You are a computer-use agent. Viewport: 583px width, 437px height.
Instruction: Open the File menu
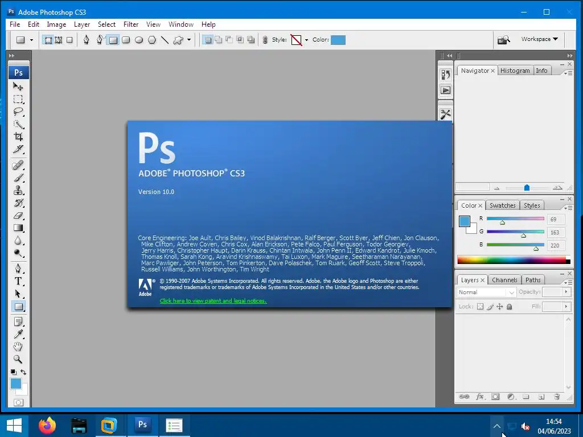15,24
